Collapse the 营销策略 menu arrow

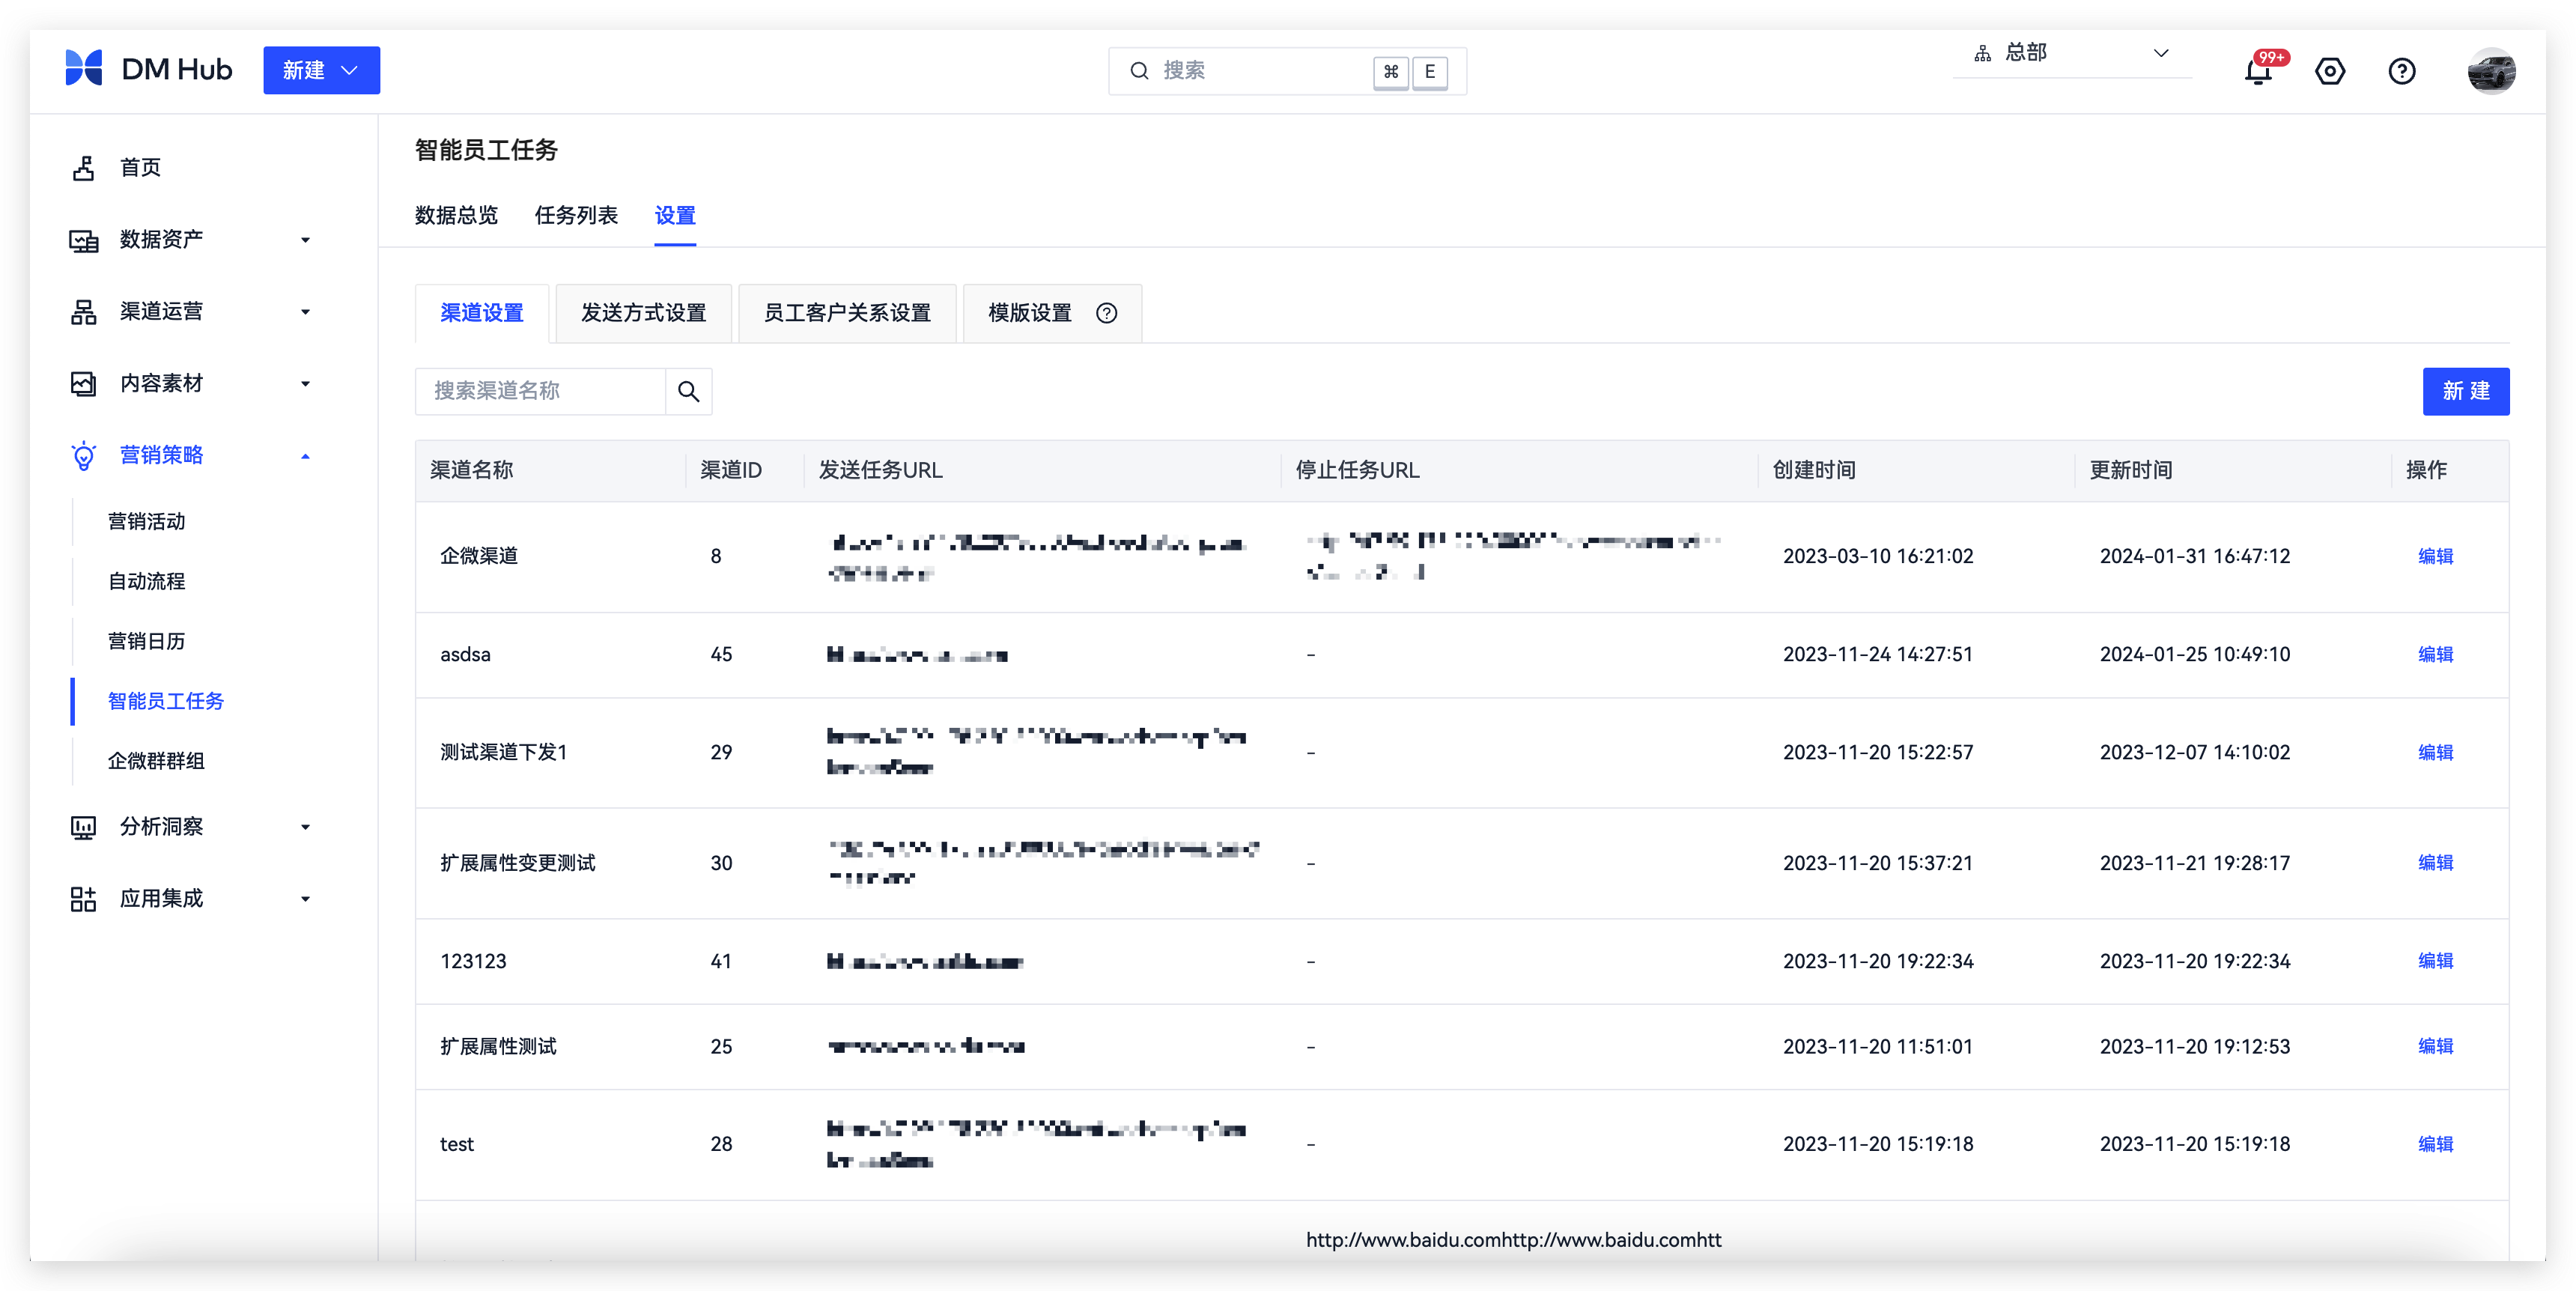[x=305, y=456]
